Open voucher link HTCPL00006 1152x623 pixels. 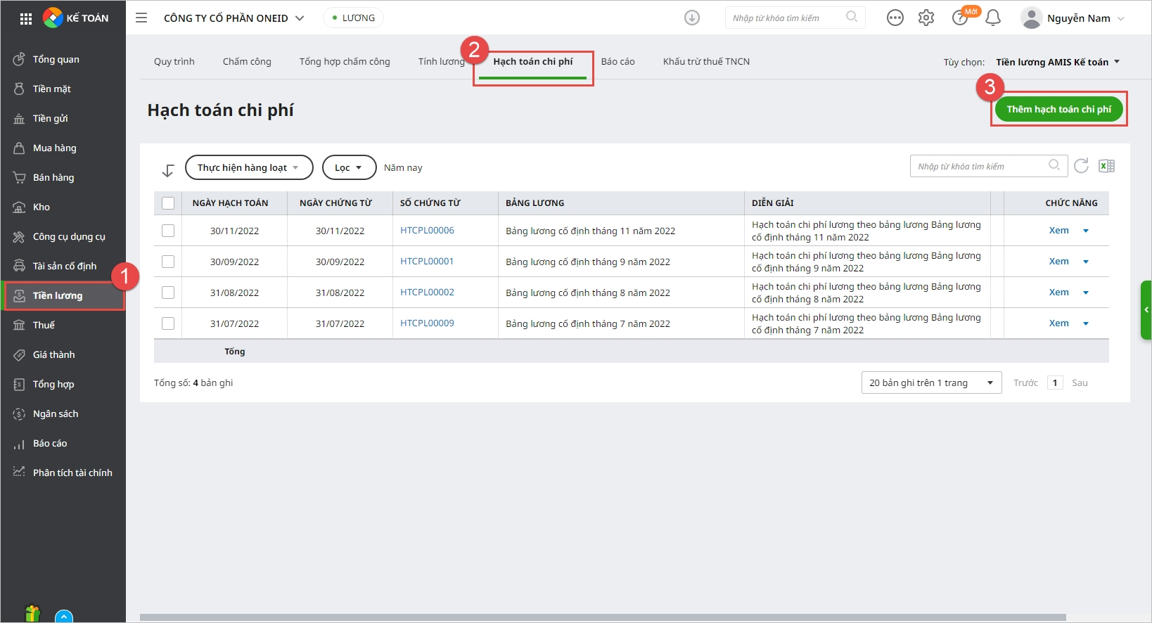(x=427, y=231)
